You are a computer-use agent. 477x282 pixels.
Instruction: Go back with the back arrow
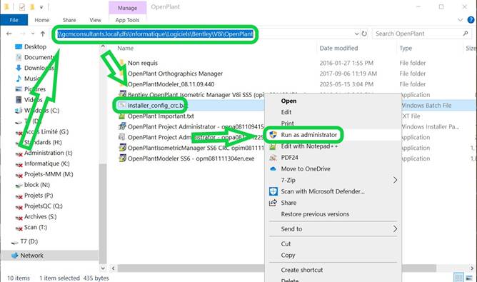[9, 34]
